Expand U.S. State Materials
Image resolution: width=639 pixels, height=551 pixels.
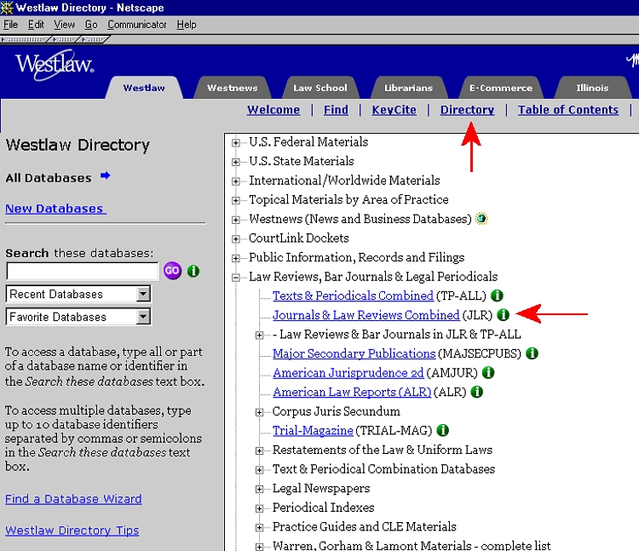(x=235, y=162)
